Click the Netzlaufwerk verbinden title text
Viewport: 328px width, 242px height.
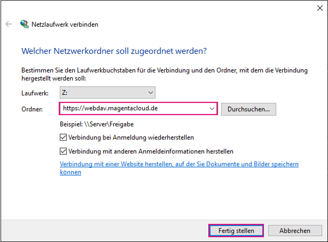coord(65,25)
